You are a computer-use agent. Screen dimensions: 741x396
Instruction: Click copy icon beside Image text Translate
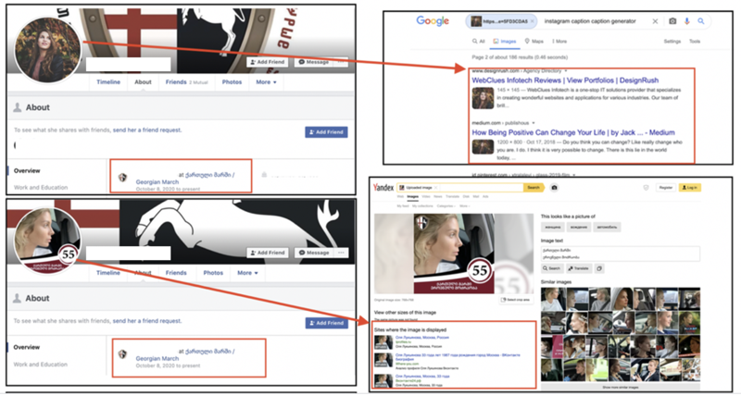[x=598, y=268]
